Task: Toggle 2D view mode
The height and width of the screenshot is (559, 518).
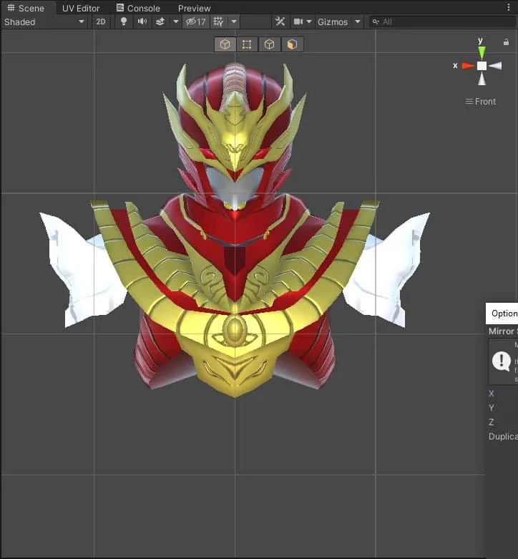Action: (101, 21)
